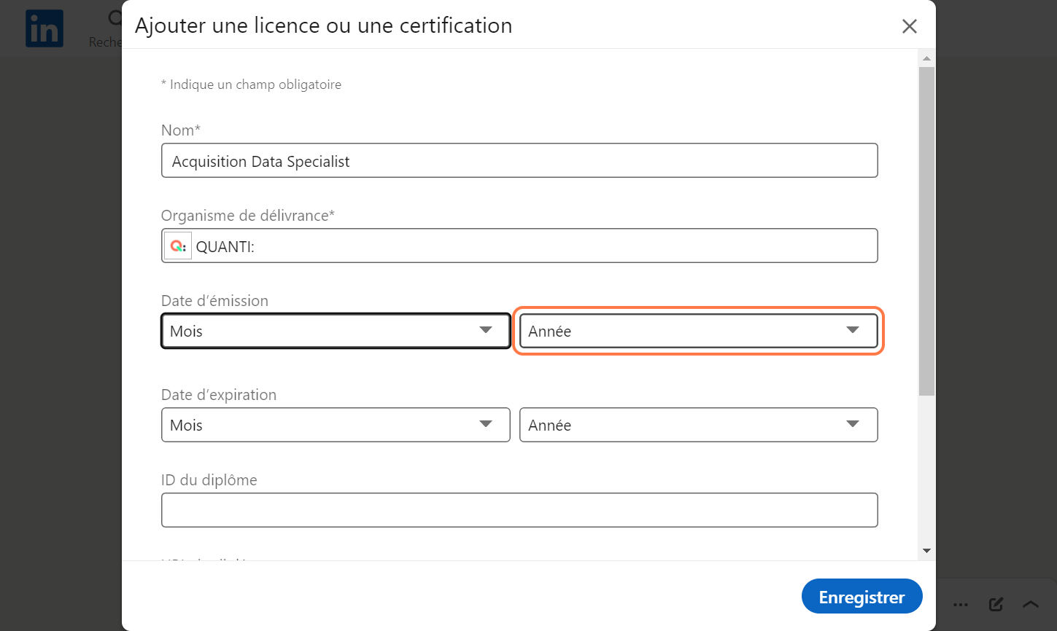Click the dialog vertical scrollbar thumb

pyautogui.click(x=926, y=231)
